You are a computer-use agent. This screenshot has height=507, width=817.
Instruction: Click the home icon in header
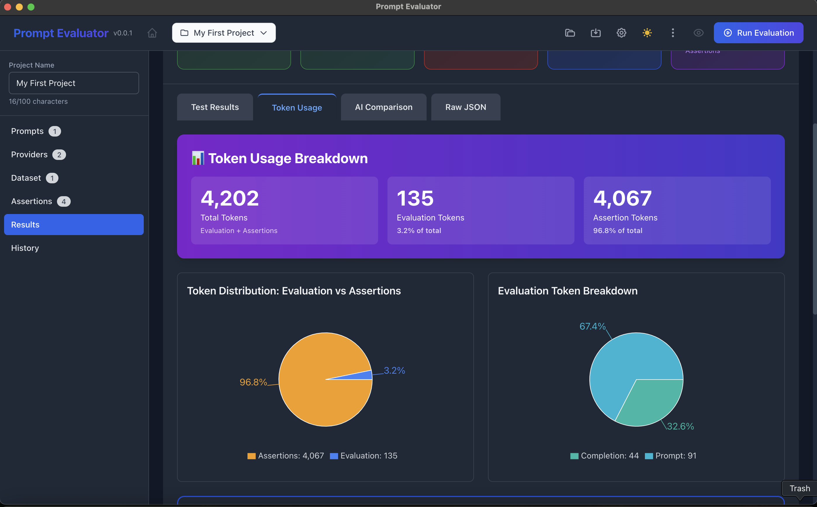(x=152, y=33)
